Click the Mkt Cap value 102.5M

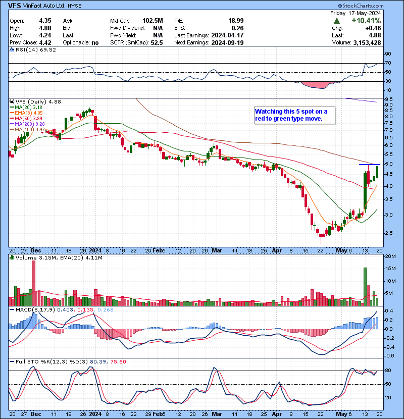pos(153,21)
